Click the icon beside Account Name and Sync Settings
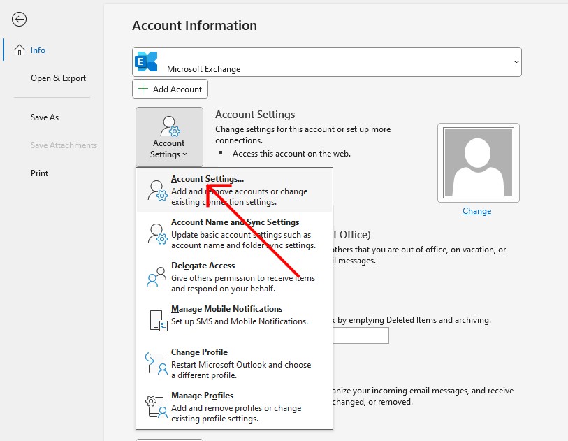 [157, 233]
